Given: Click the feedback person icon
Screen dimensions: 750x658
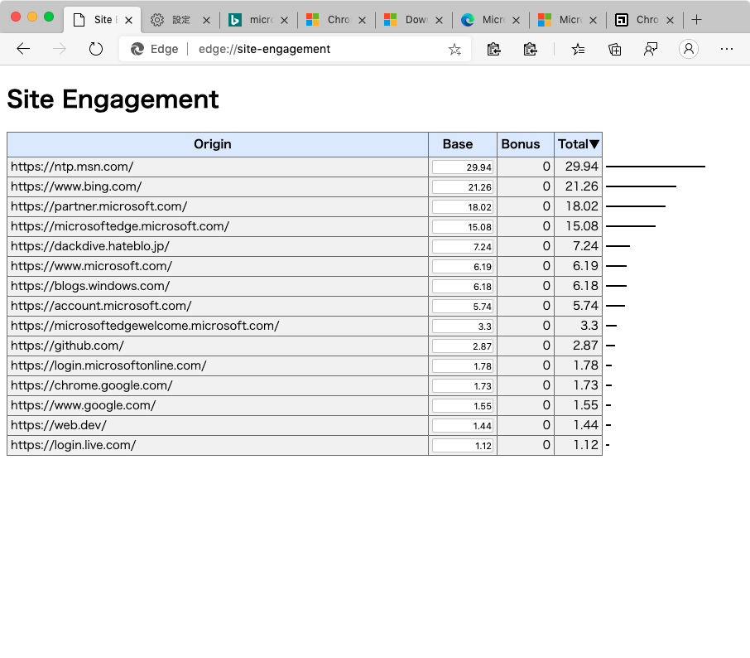Looking at the screenshot, I should tap(651, 49).
